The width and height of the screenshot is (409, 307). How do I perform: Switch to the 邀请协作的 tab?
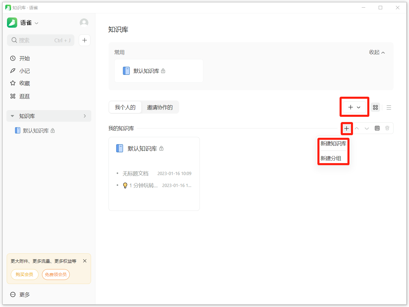(x=160, y=107)
